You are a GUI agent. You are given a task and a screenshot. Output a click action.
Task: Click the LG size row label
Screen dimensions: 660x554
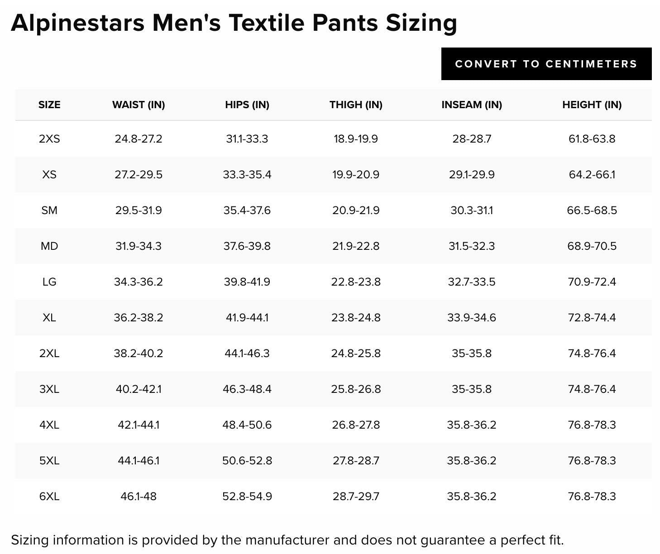coord(49,282)
